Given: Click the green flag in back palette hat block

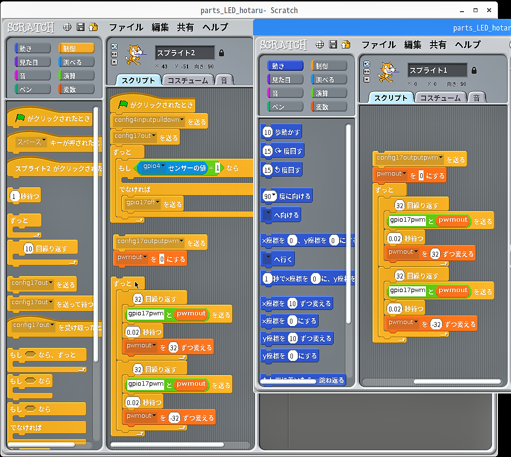Looking at the screenshot, I should click(20, 117).
